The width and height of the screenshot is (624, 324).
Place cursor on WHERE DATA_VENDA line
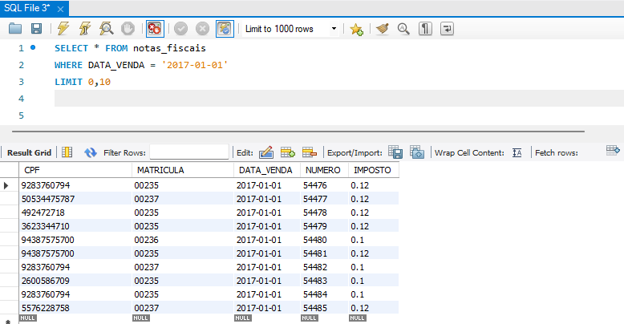coord(141,65)
